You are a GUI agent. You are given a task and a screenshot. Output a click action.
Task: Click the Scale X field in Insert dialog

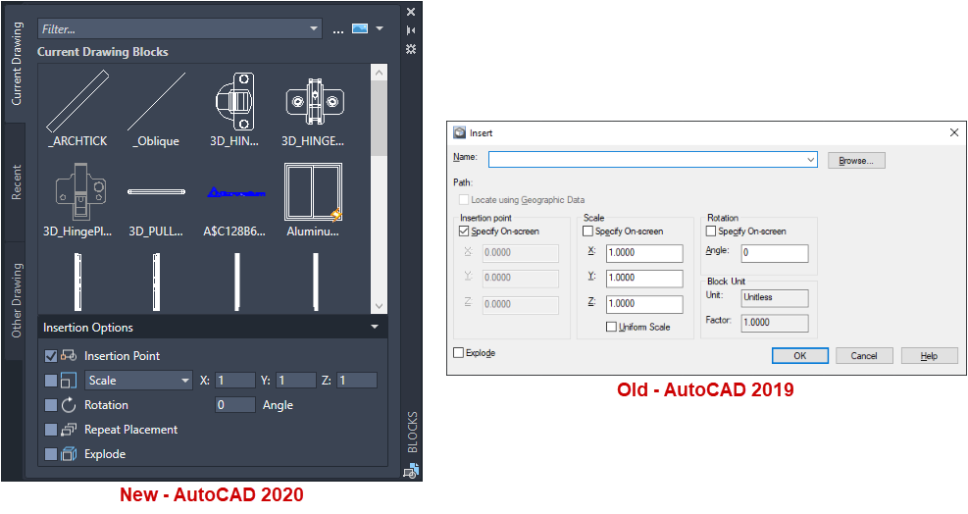click(644, 253)
